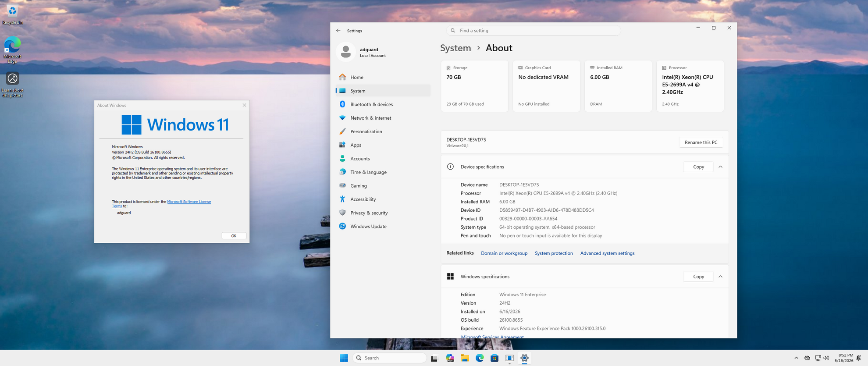Open volume tray icon
Image resolution: width=868 pixels, height=366 pixels.
point(826,358)
